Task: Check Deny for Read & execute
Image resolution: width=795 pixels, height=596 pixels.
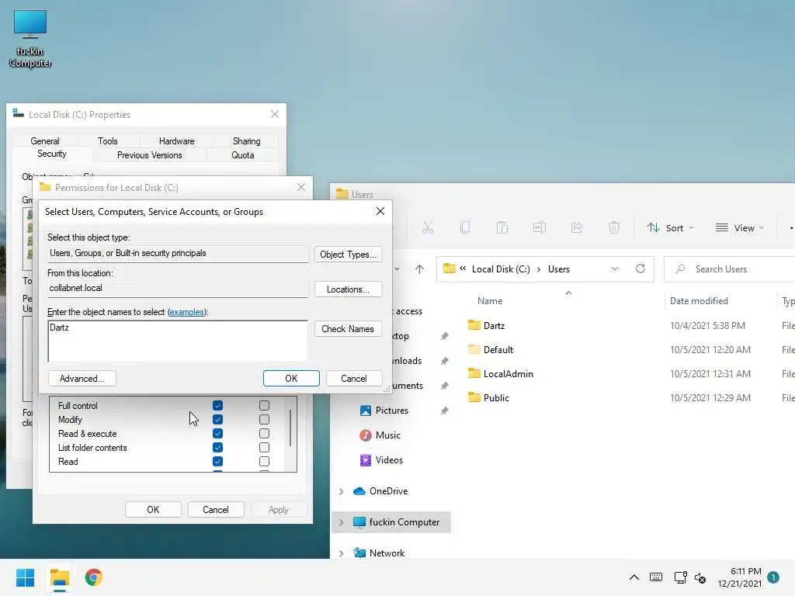Action: tap(264, 433)
